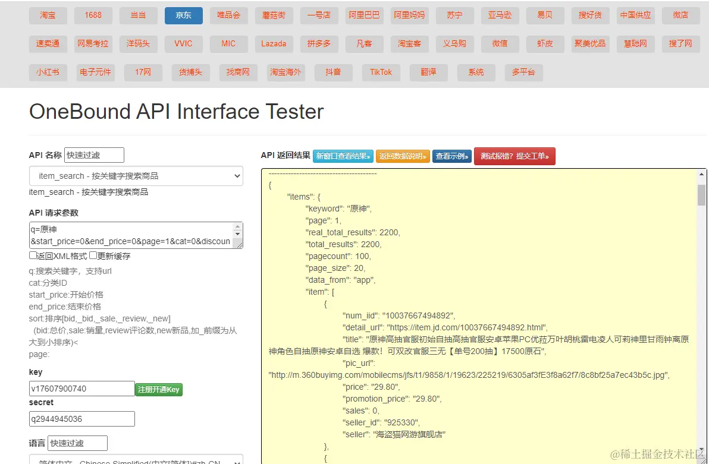This screenshot has width=709, height=464.
Task: Click the key input field
Action: click(x=82, y=389)
